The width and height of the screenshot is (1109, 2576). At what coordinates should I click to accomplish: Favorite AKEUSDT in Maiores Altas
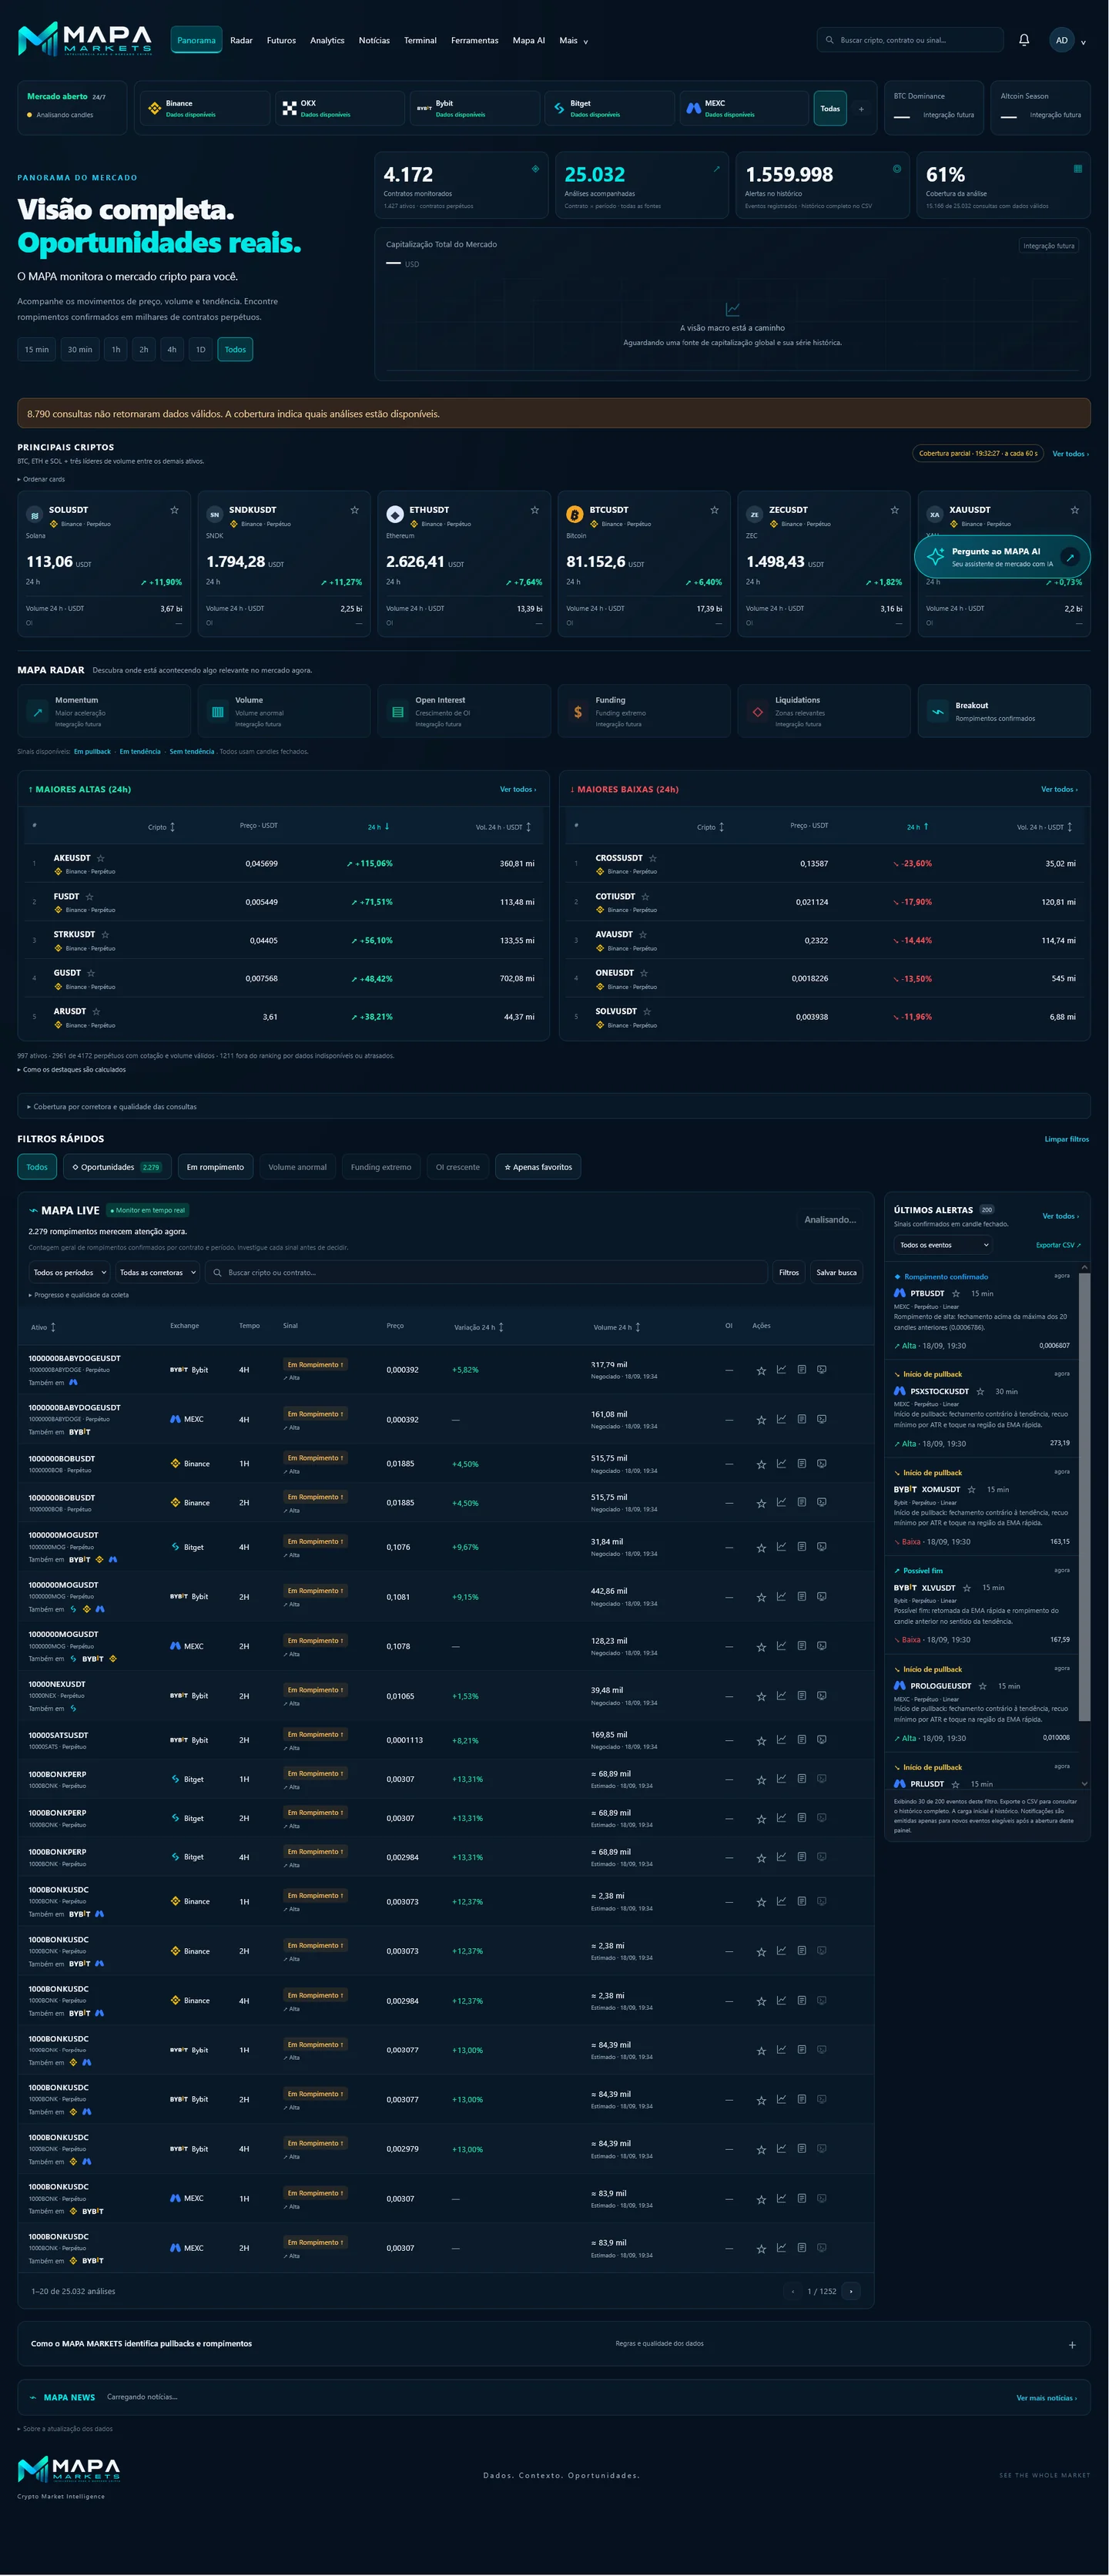point(100,858)
